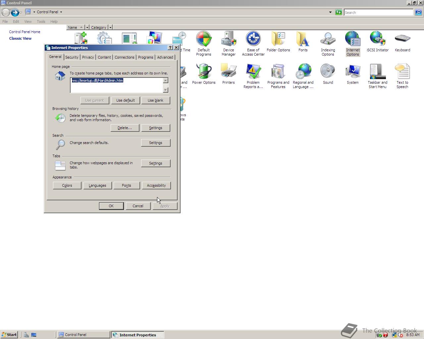Viewport: 424px width, 339px height.
Task: Switch to the Connections tab
Action: click(125, 57)
